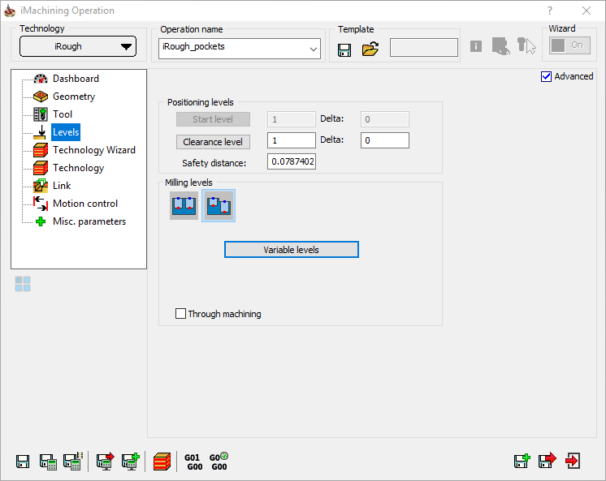
Task: Click the Save operation icon in bottom toolbar
Action: pyautogui.click(x=23, y=462)
